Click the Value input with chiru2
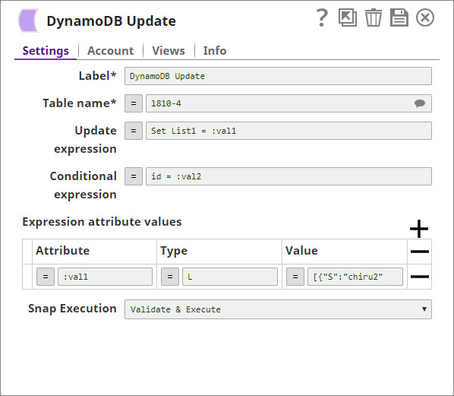This screenshot has width=454, height=396. point(355,277)
